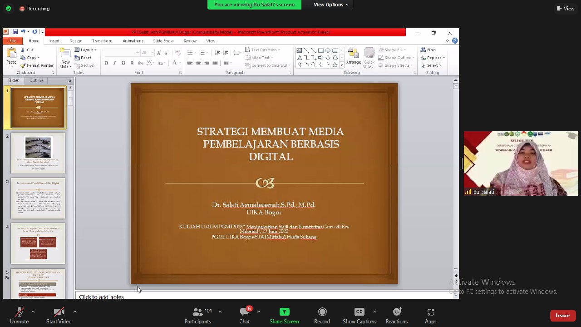Clear all formatting with the eraser icon
Image resolution: width=581 pixels, height=327 pixels.
click(x=178, y=53)
